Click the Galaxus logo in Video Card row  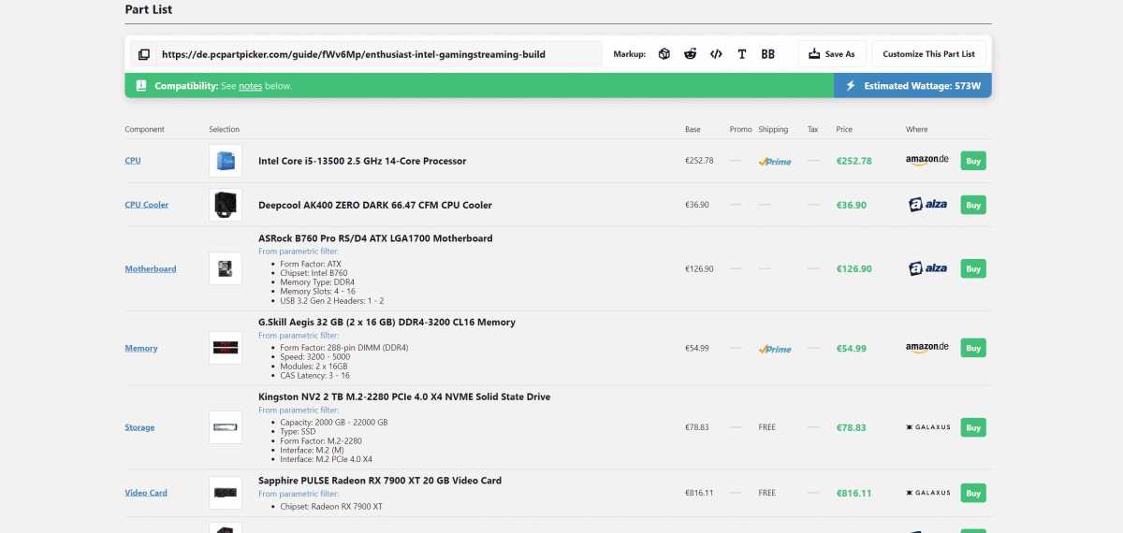927,493
